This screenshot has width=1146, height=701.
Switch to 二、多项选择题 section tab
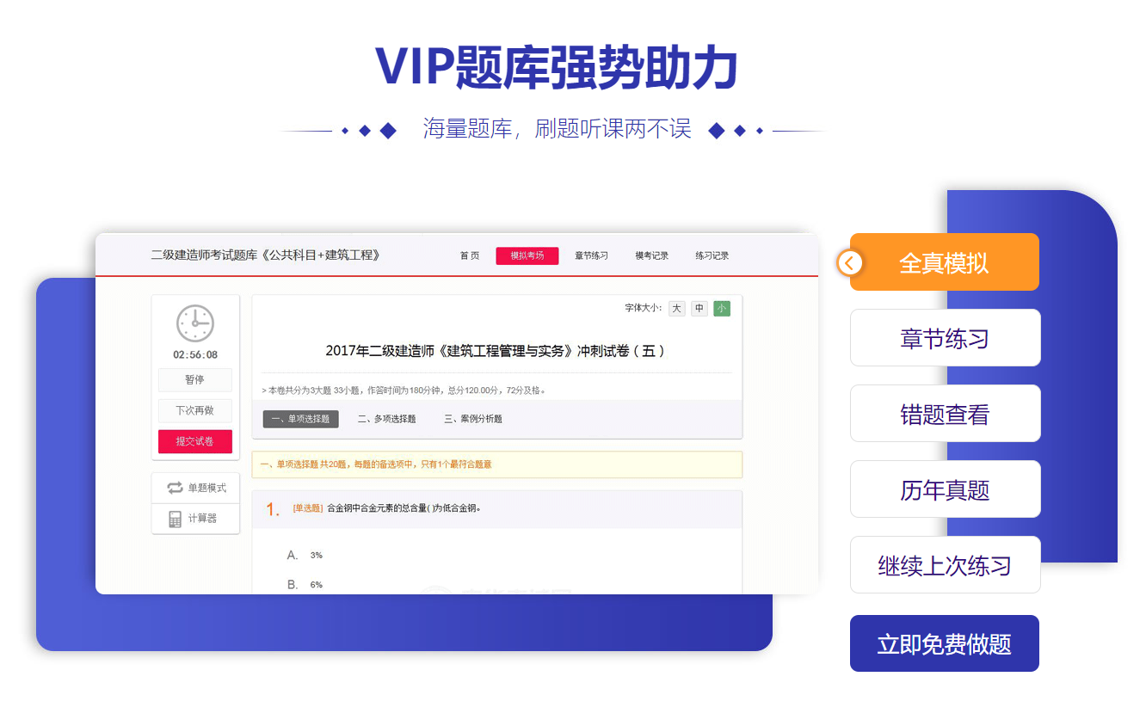[x=386, y=419]
